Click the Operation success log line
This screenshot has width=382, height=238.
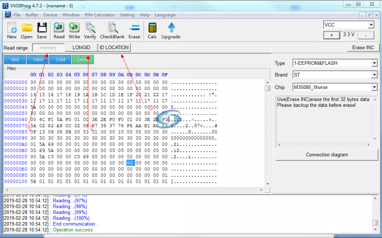pyautogui.click(x=73, y=230)
